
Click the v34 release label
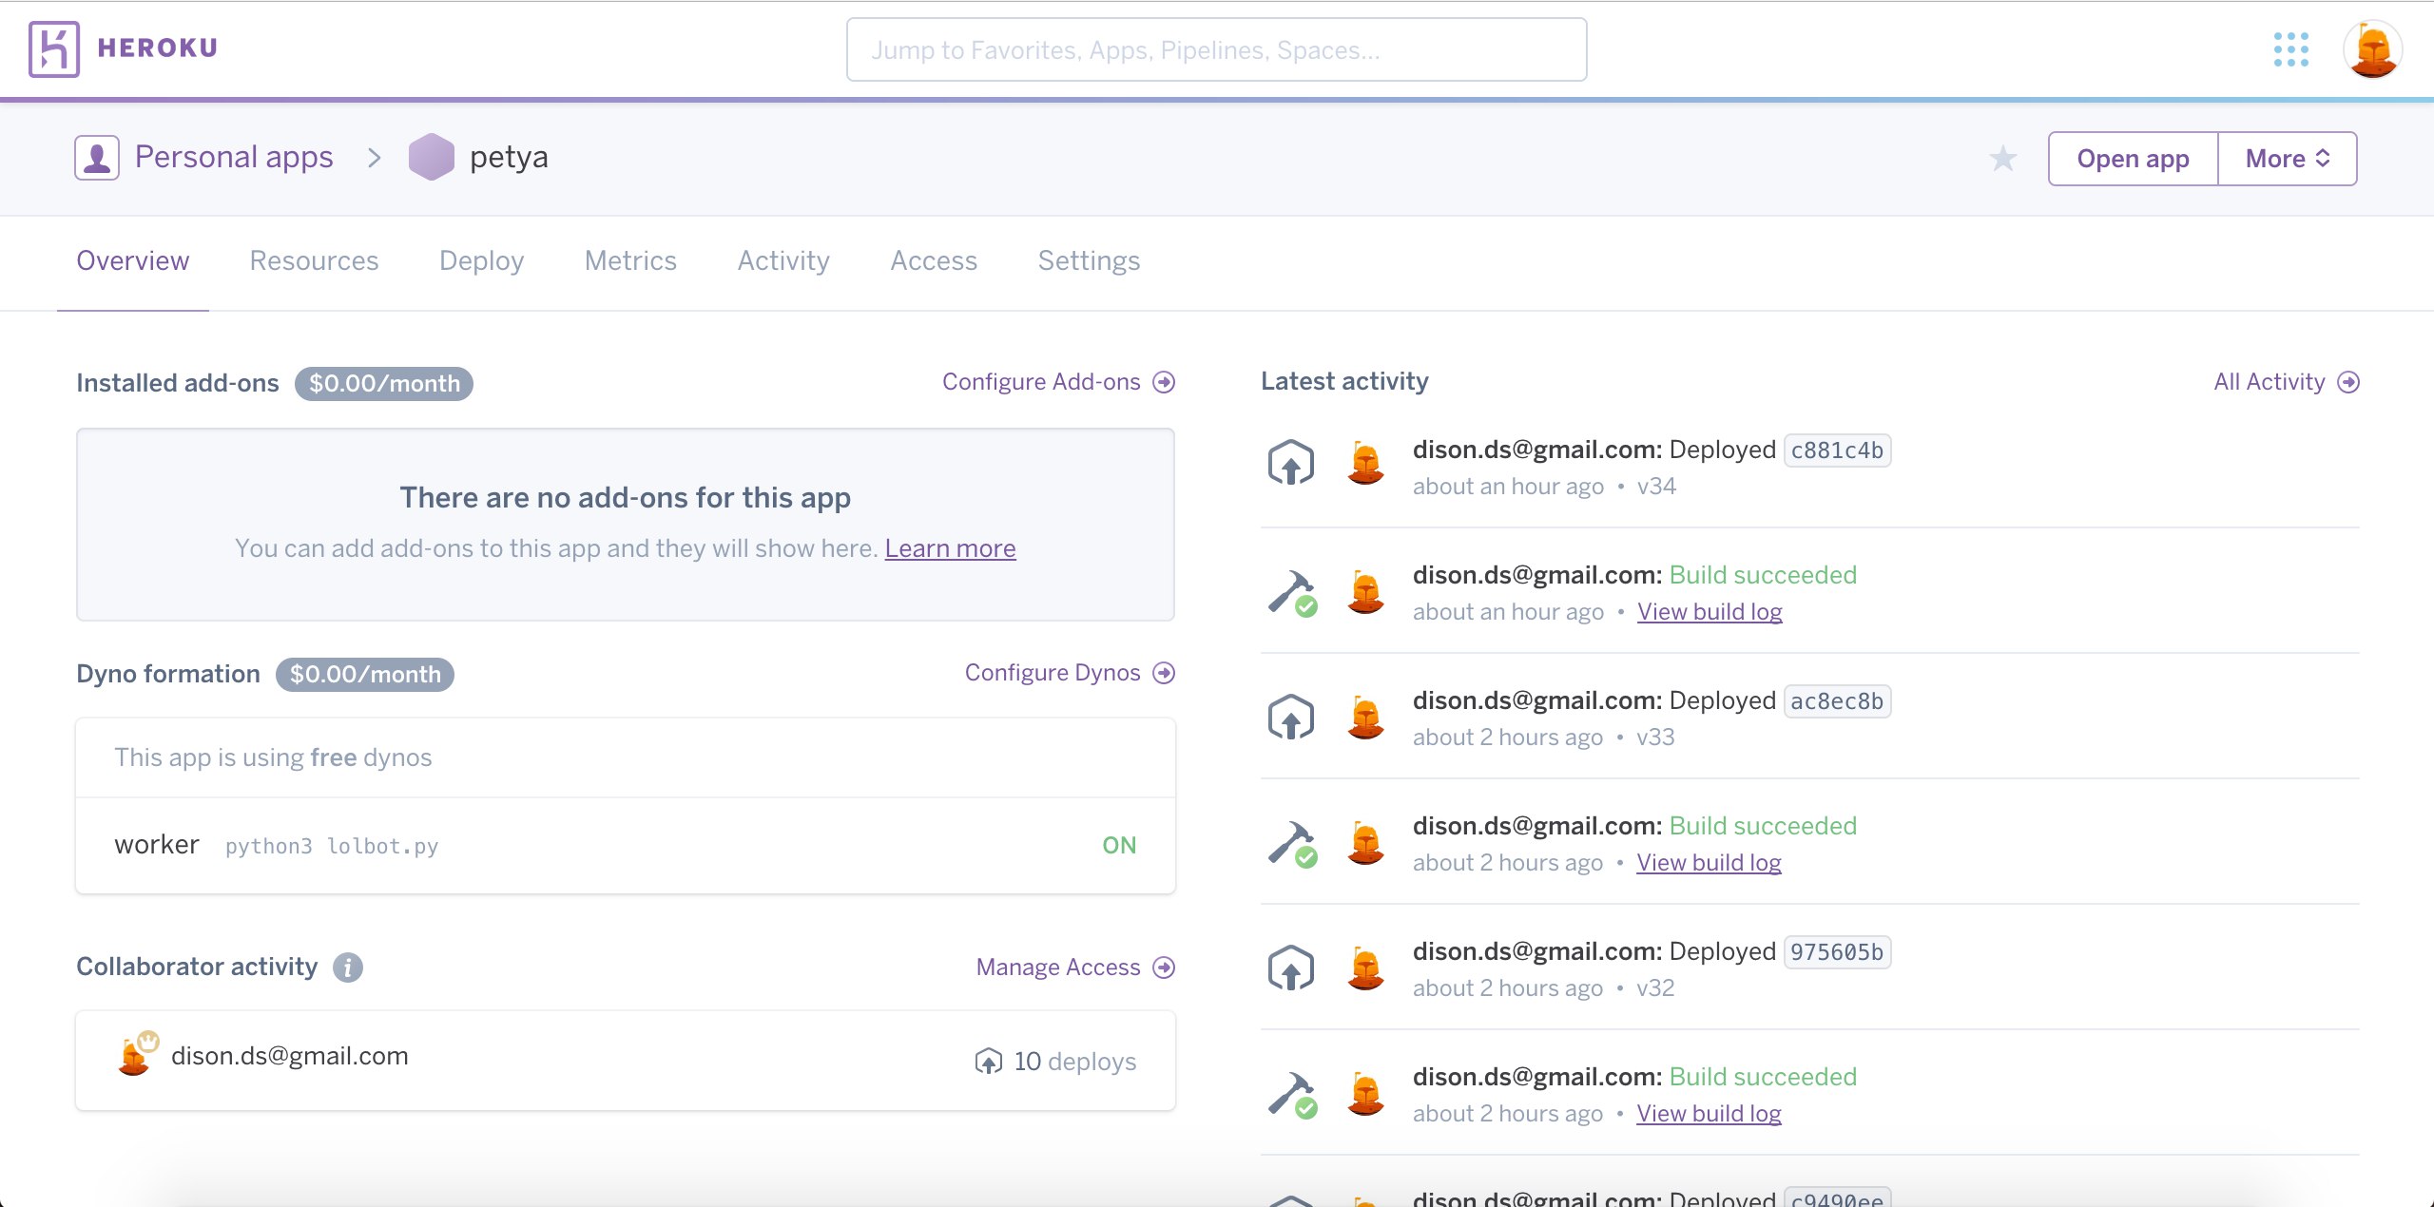1656,487
